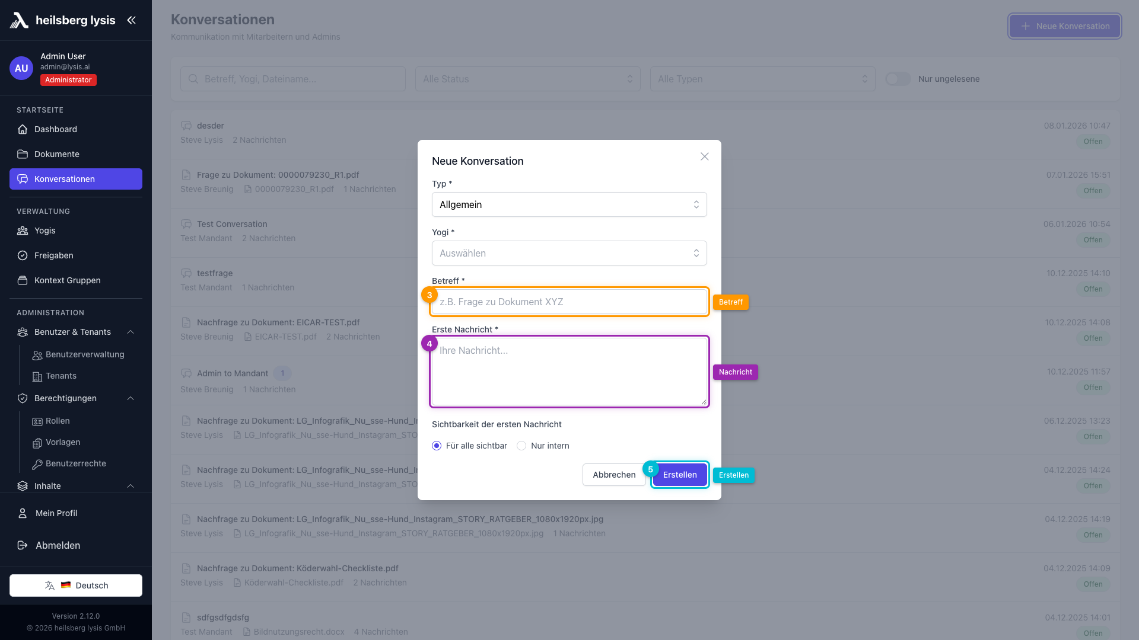Focus the Betreff input field
This screenshot has height=640, width=1139.
569,302
